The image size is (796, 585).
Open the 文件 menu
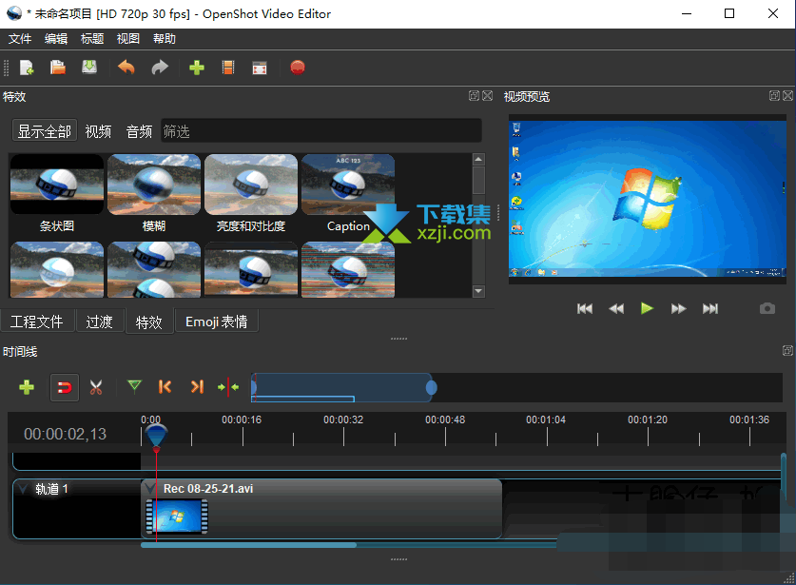point(20,39)
